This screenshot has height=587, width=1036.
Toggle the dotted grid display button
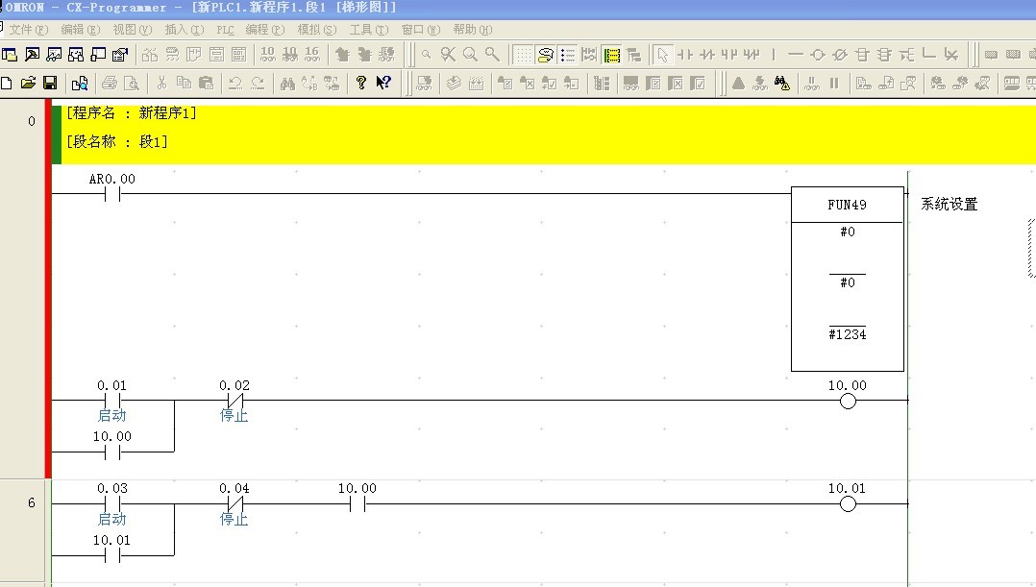coord(523,55)
